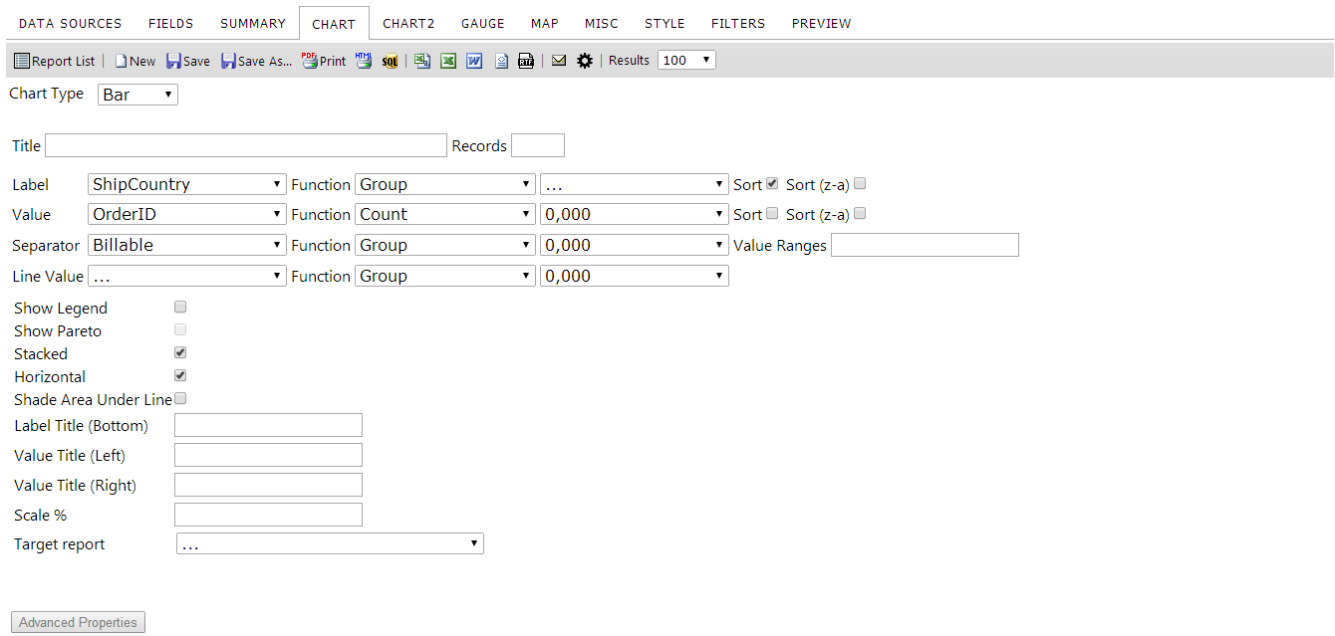
Task: Click the RTF export icon
Action: tap(526, 61)
